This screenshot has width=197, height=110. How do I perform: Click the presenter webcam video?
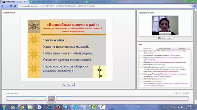click(165, 25)
